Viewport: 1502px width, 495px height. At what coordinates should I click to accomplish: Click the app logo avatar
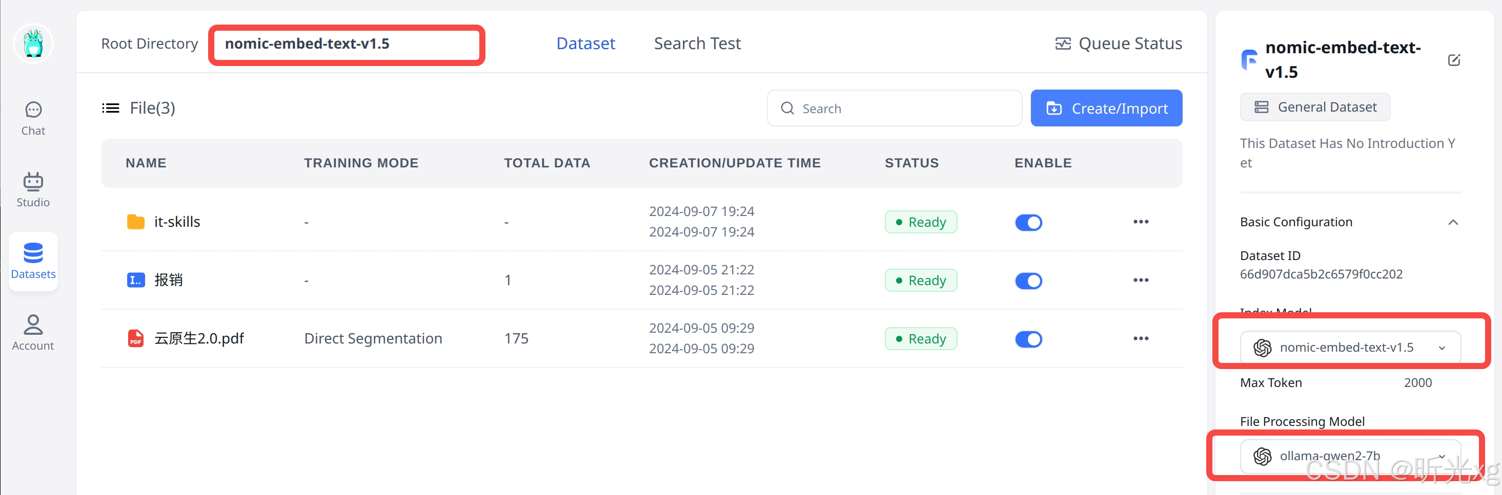click(33, 44)
